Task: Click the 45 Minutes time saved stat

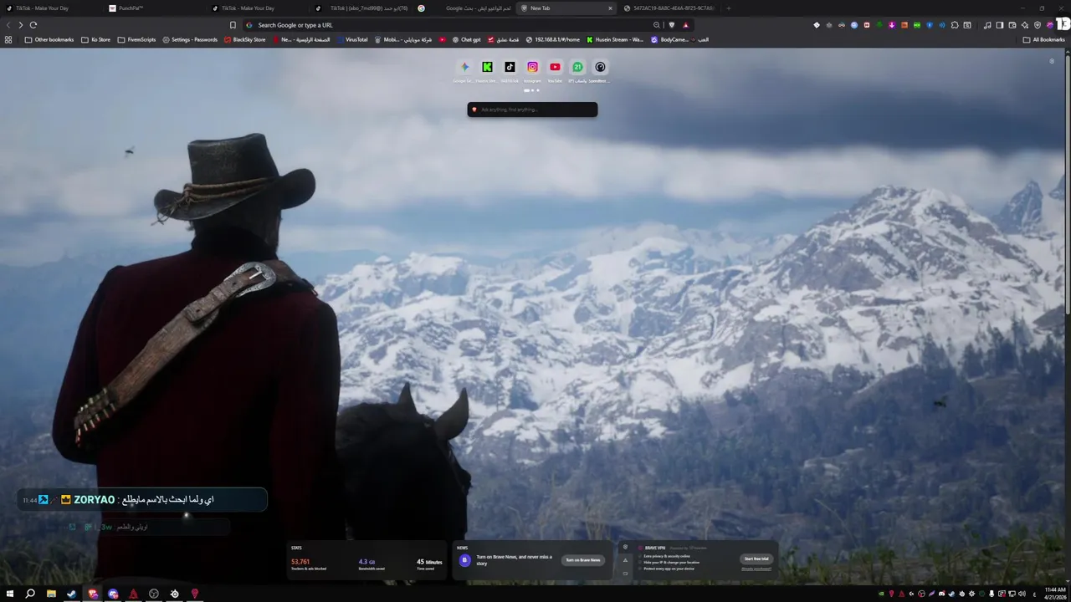Action: [x=429, y=564]
